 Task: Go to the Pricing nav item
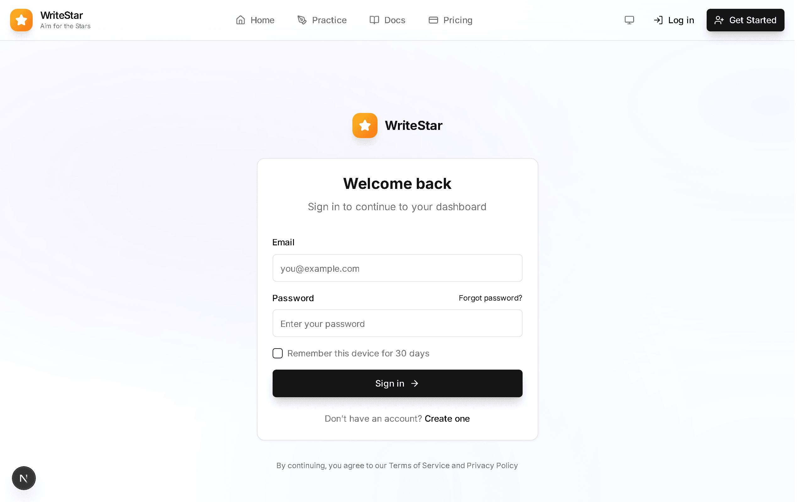point(450,20)
